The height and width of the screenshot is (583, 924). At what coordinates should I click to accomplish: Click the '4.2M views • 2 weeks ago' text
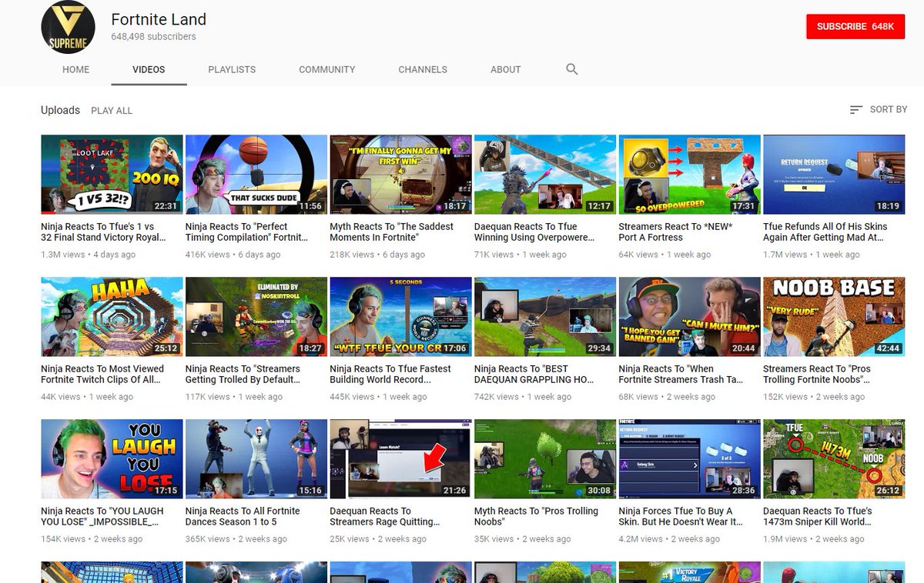click(669, 539)
